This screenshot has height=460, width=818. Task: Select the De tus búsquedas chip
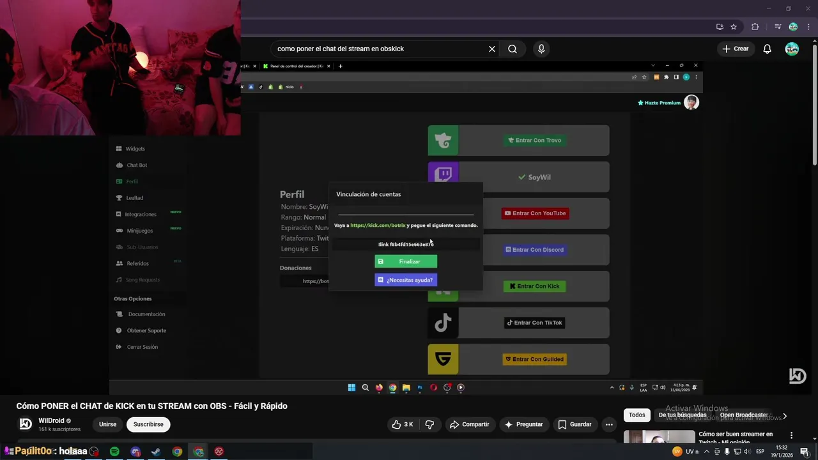[683, 415]
